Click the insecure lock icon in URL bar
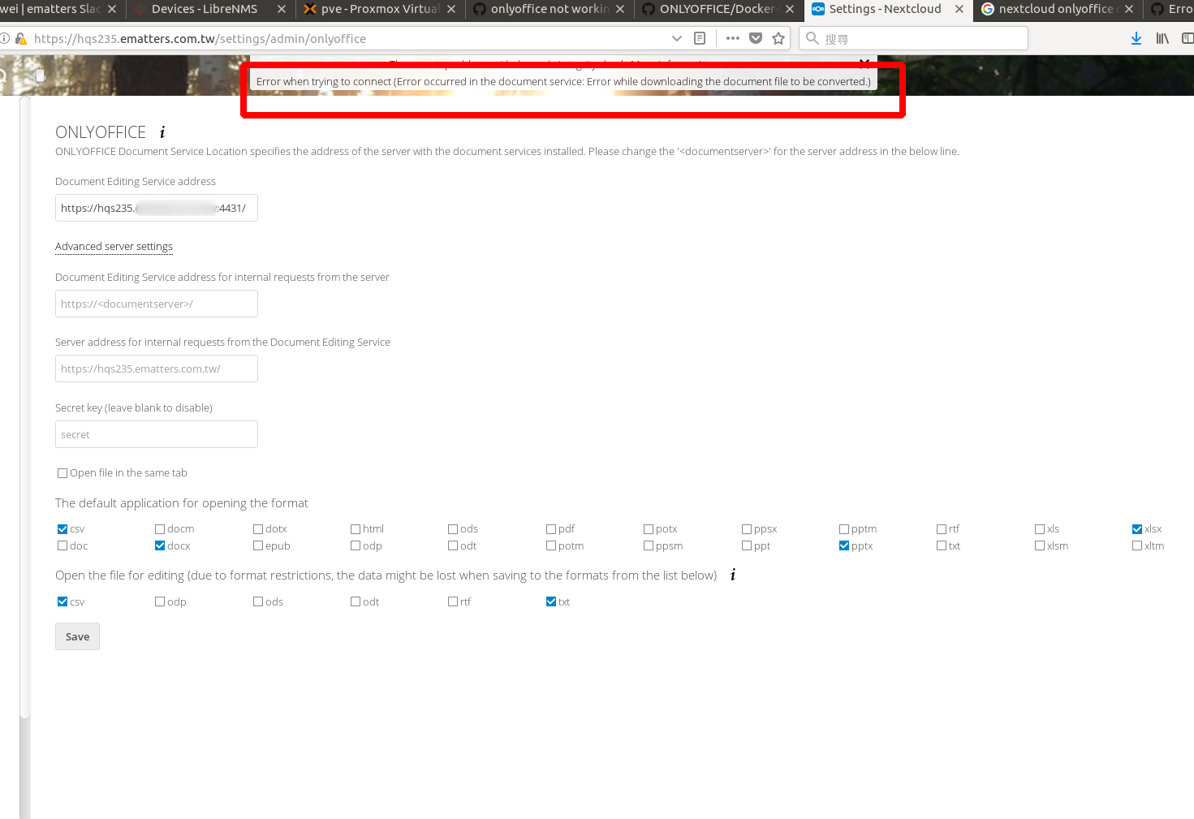This screenshot has width=1194, height=819. point(20,38)
